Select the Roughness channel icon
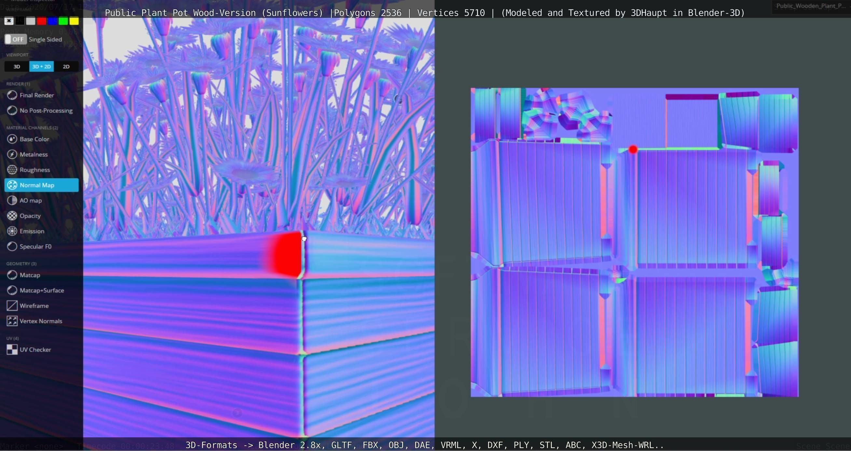This screenshot has width=851, height=451. [x=12, y=170]
